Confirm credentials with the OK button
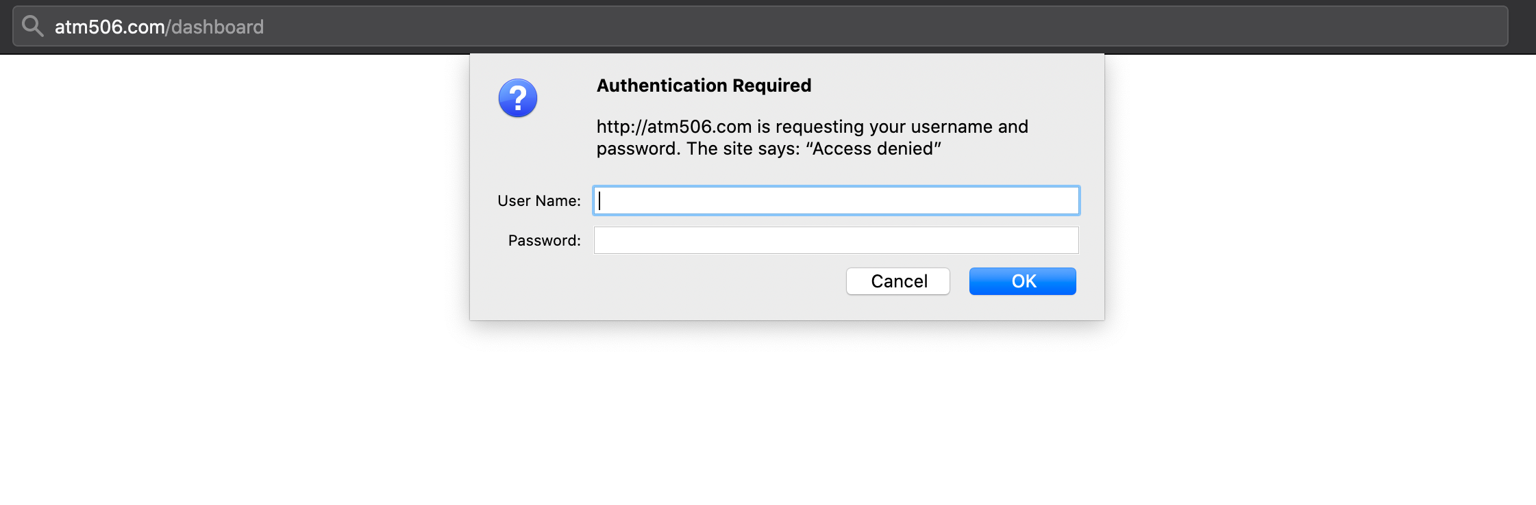The image size is (1536, 505). (1022, 281)
